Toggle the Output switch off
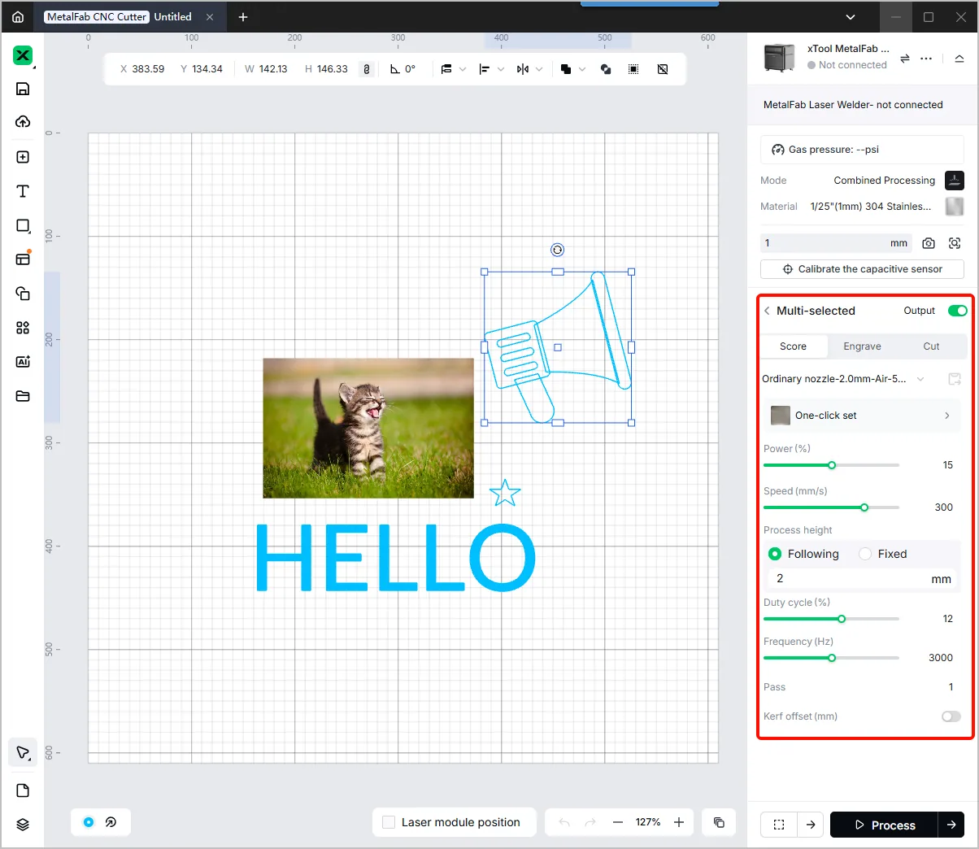The height and width of the screenshot is (849, 979). [x=957, y=311]
